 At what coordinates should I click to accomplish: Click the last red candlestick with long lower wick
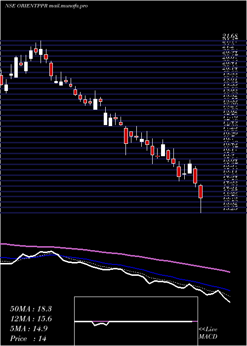201,192
